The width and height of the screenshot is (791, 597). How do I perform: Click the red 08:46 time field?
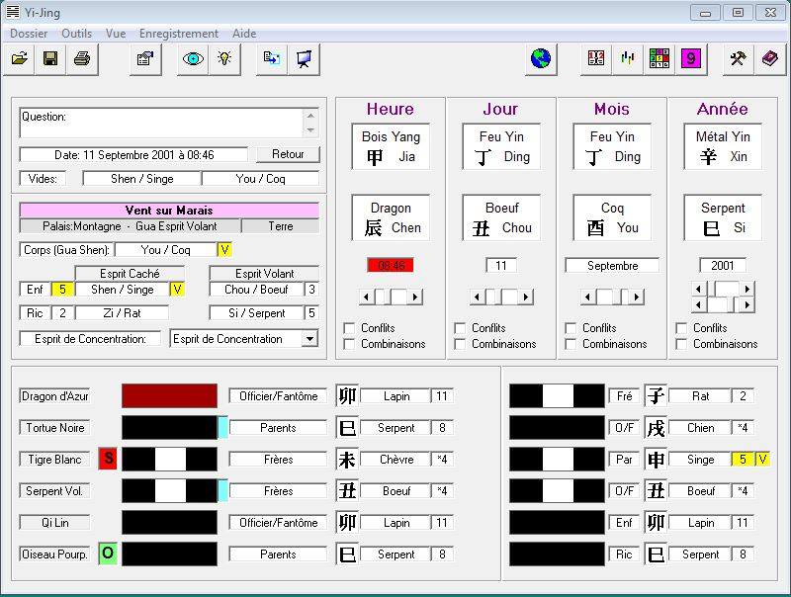[391, 265]
